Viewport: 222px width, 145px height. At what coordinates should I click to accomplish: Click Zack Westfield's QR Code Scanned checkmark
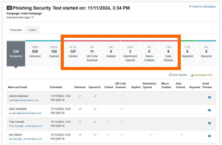tap(122, 109)
